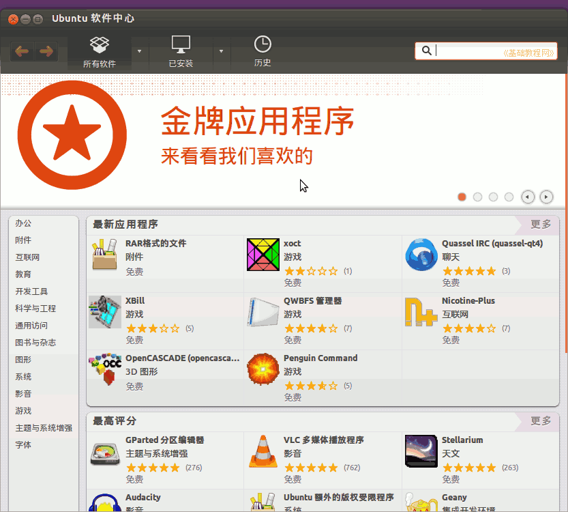The height and width of the screenshot is (512, 568).
Task: Show next banner with right arrow
Action: (x=546, y=197)
